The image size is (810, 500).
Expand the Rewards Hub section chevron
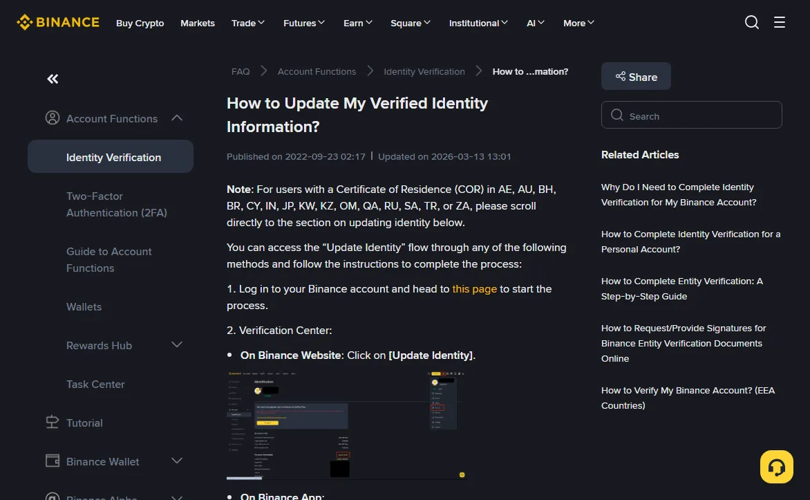pyautogui.click(x=177, y=345)
